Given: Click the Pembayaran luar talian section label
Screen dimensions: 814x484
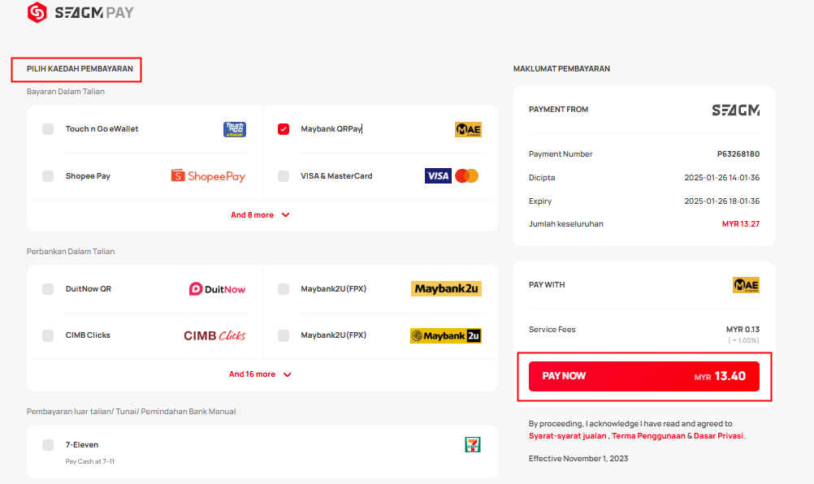Looking at the screenshot, I should [132, 412].
